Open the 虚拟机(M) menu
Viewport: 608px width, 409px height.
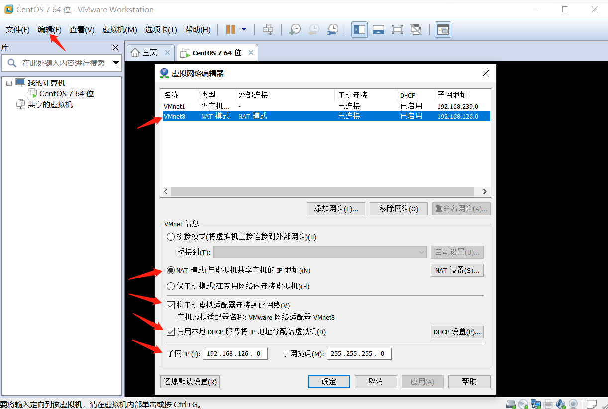coord(120,30)
